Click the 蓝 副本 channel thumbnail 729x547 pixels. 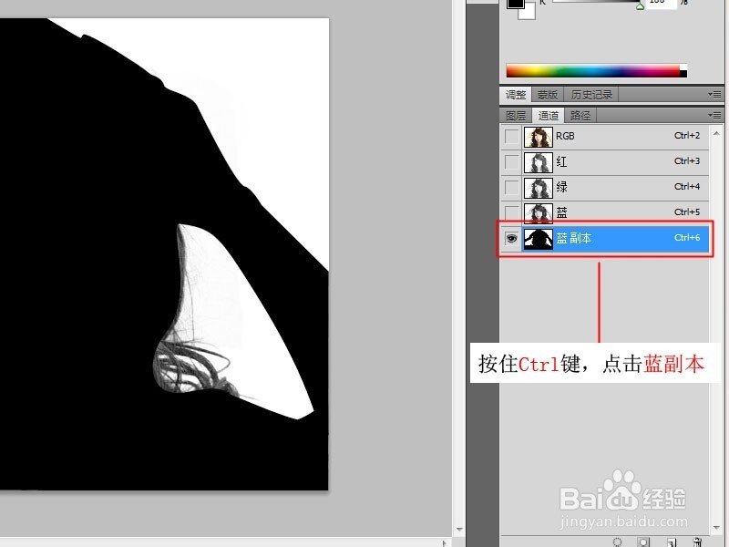point(539,239)
